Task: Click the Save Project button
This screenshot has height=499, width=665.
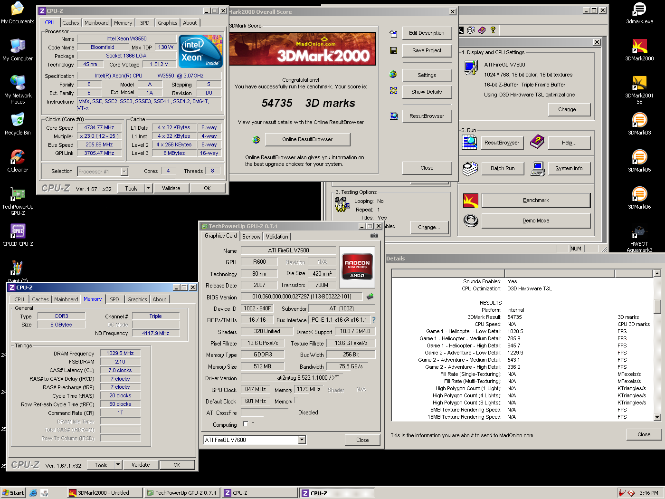Action: pyautogui.click(x=427, y=50)
